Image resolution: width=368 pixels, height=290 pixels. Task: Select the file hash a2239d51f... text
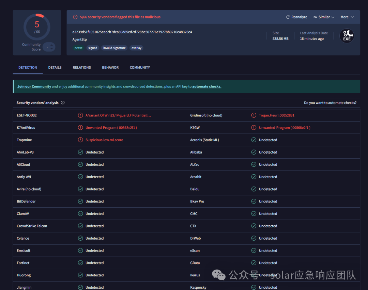(x=132, y=32)
